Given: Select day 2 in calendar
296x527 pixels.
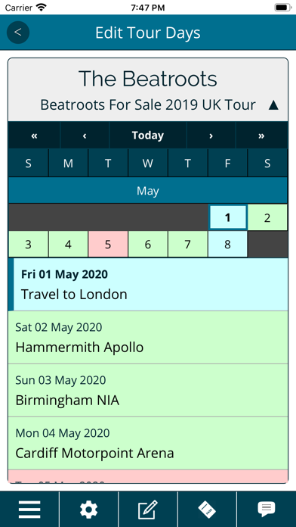Looking at the screenshot, I should pos(267,218).
